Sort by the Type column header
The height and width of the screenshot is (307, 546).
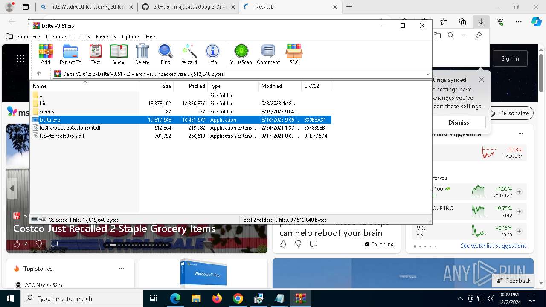coord(233,86)
